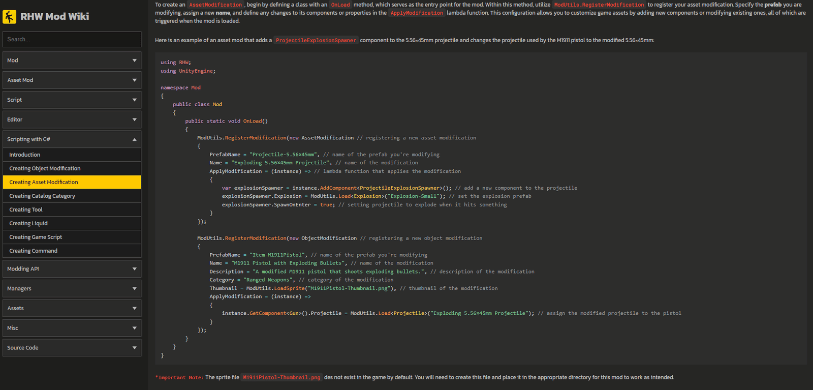Click "public static void OnLoad()" code line
Image resolution: width=813 pixels, height=390 pixels.
[x=226, y=121]
